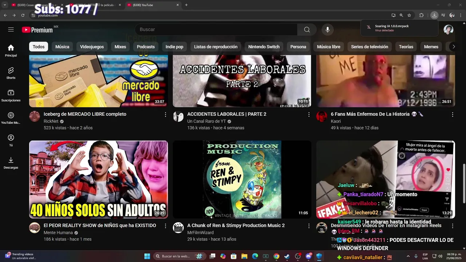Image resolution: width=466 pixels, height=262 pixels.
Task: Open the YouTube guide hamburger menu
Action: (x=11, y=29)
